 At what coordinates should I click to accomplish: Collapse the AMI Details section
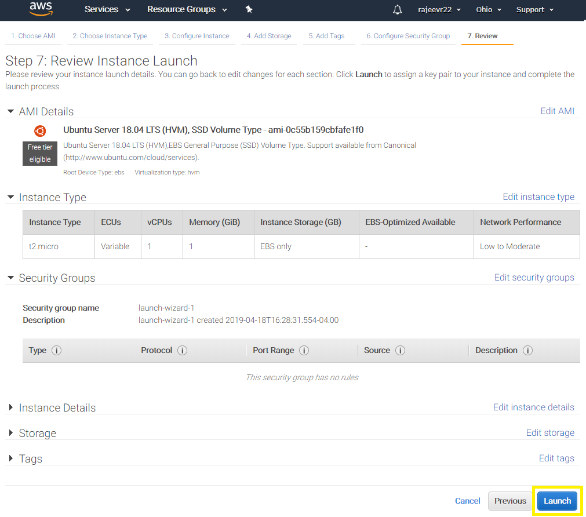click(x=10, y=111)
